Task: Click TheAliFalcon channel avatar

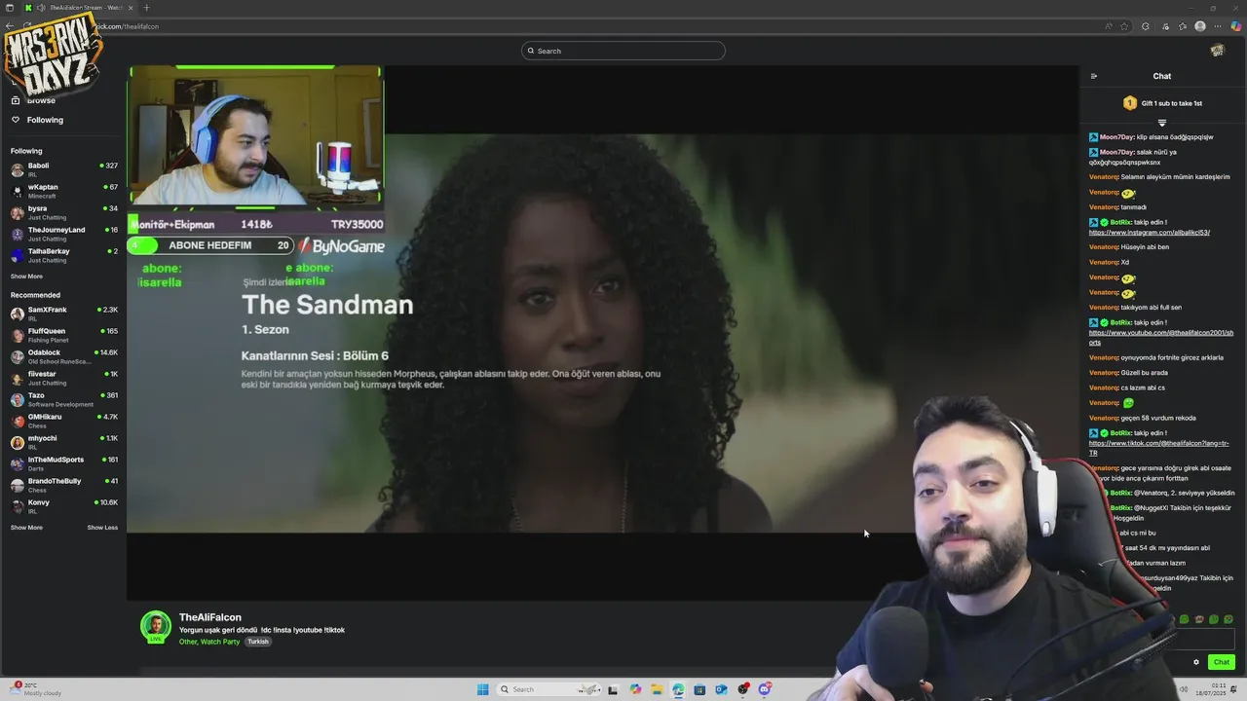Action: 156,627
